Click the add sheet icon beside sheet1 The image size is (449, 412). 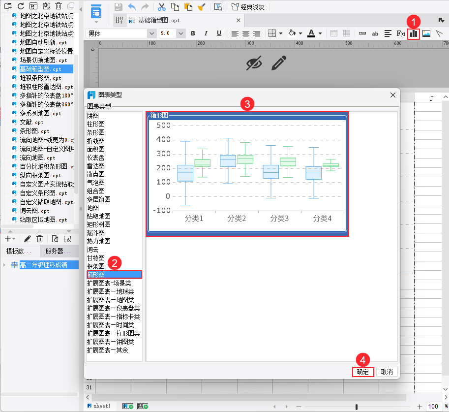(x=128, y=406)
